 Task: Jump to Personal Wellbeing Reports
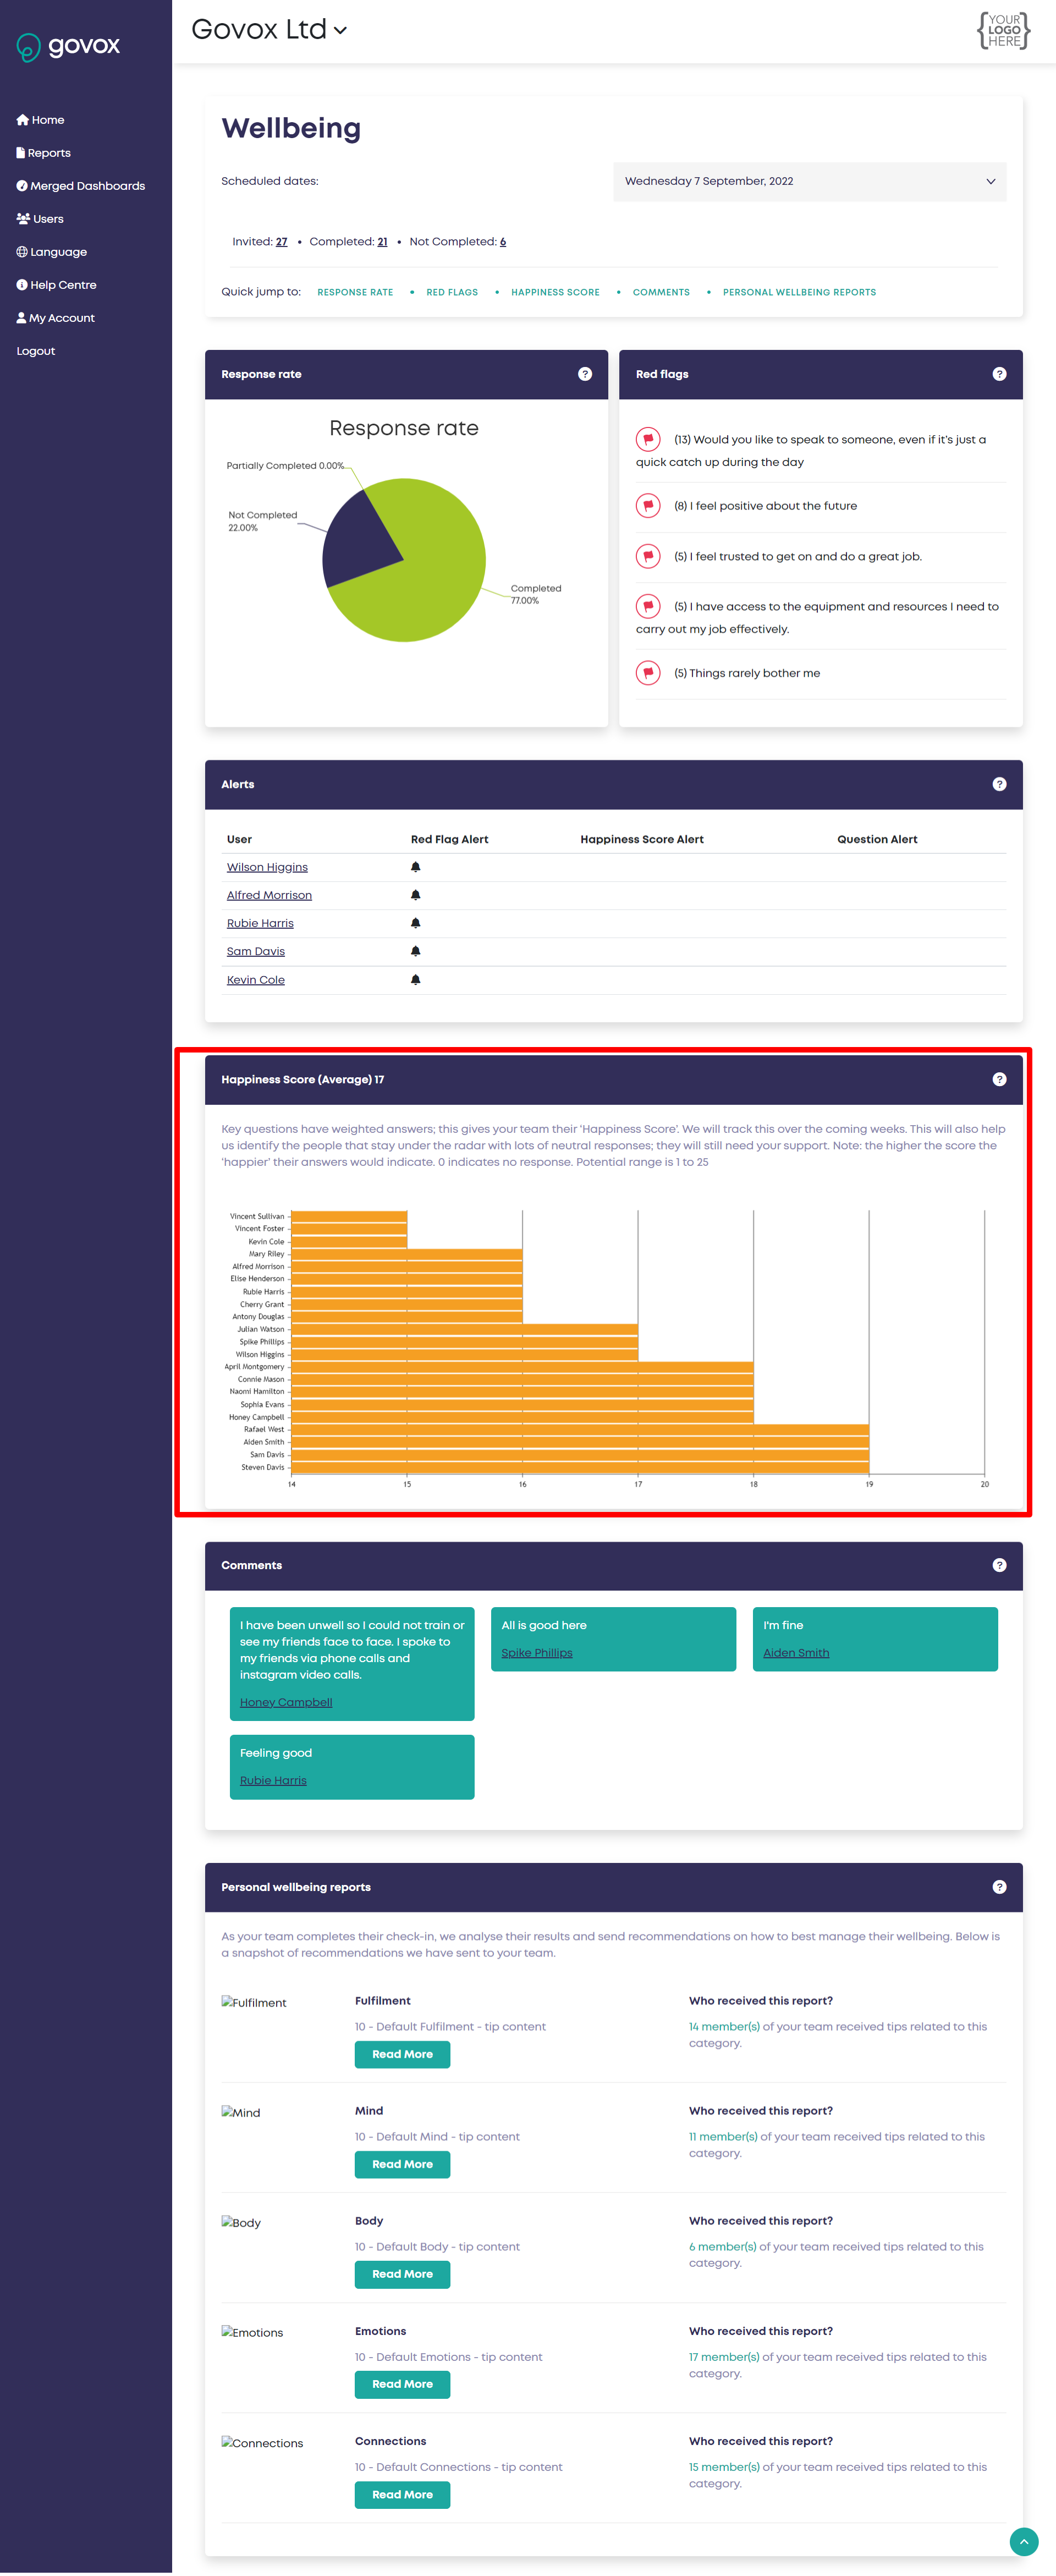[x=799, y=292]
